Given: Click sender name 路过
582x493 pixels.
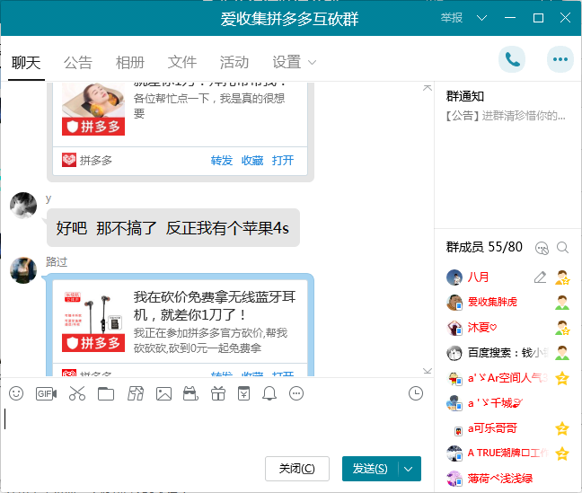Looking at the screenshot, I should point(57,262).
